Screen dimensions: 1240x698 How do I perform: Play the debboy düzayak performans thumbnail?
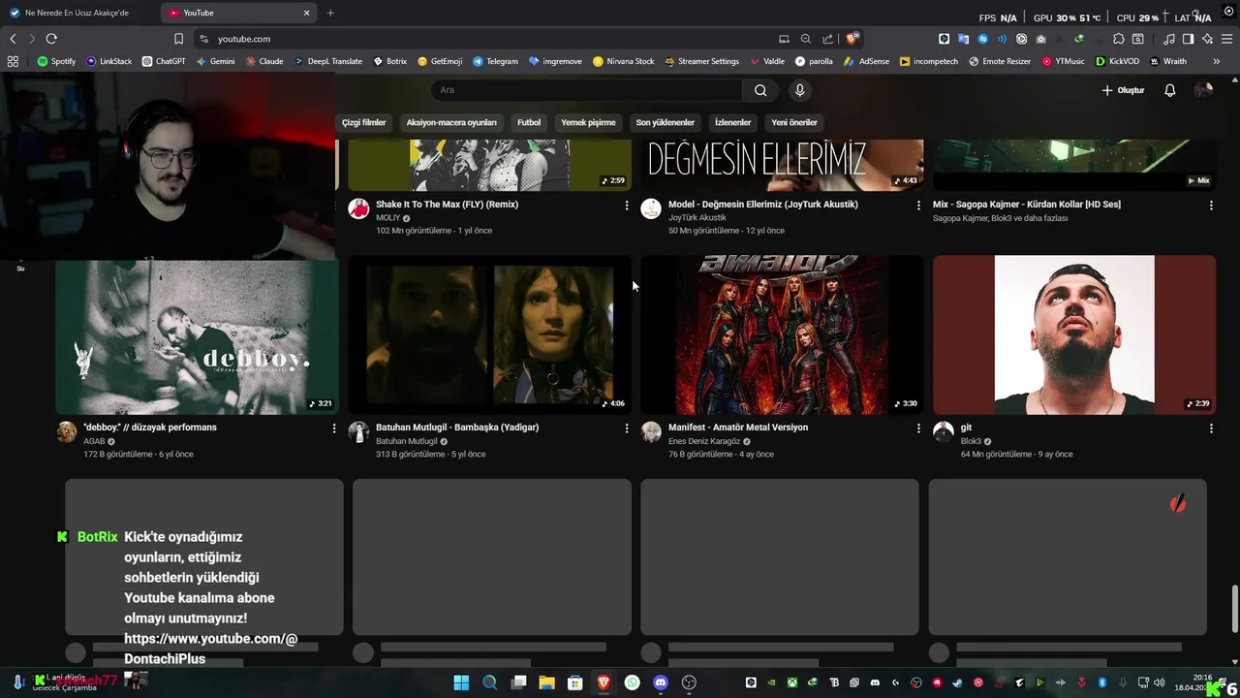197,335
